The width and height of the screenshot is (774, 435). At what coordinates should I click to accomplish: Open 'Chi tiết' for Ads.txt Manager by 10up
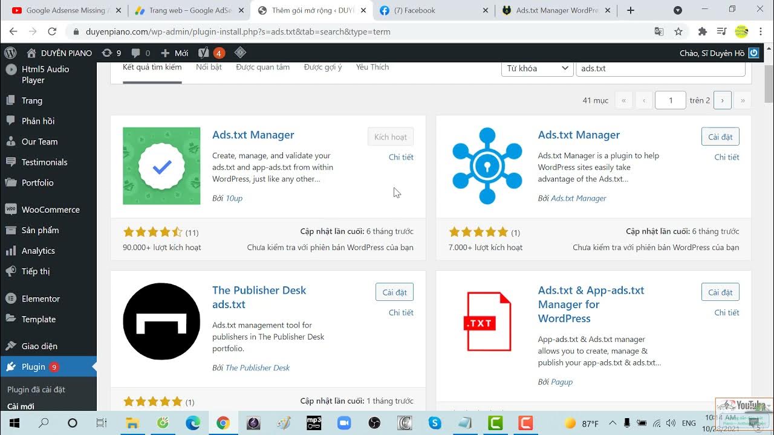click(401, 157)
